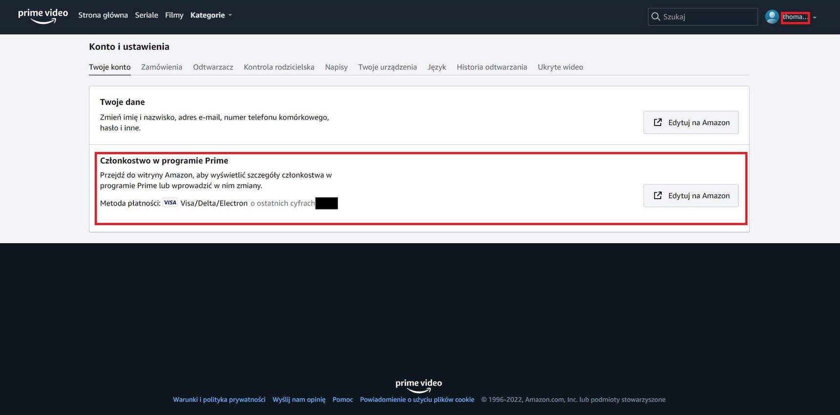
Task: Open Powiadomienie o użyciu plików cookie
Action: 417,399
